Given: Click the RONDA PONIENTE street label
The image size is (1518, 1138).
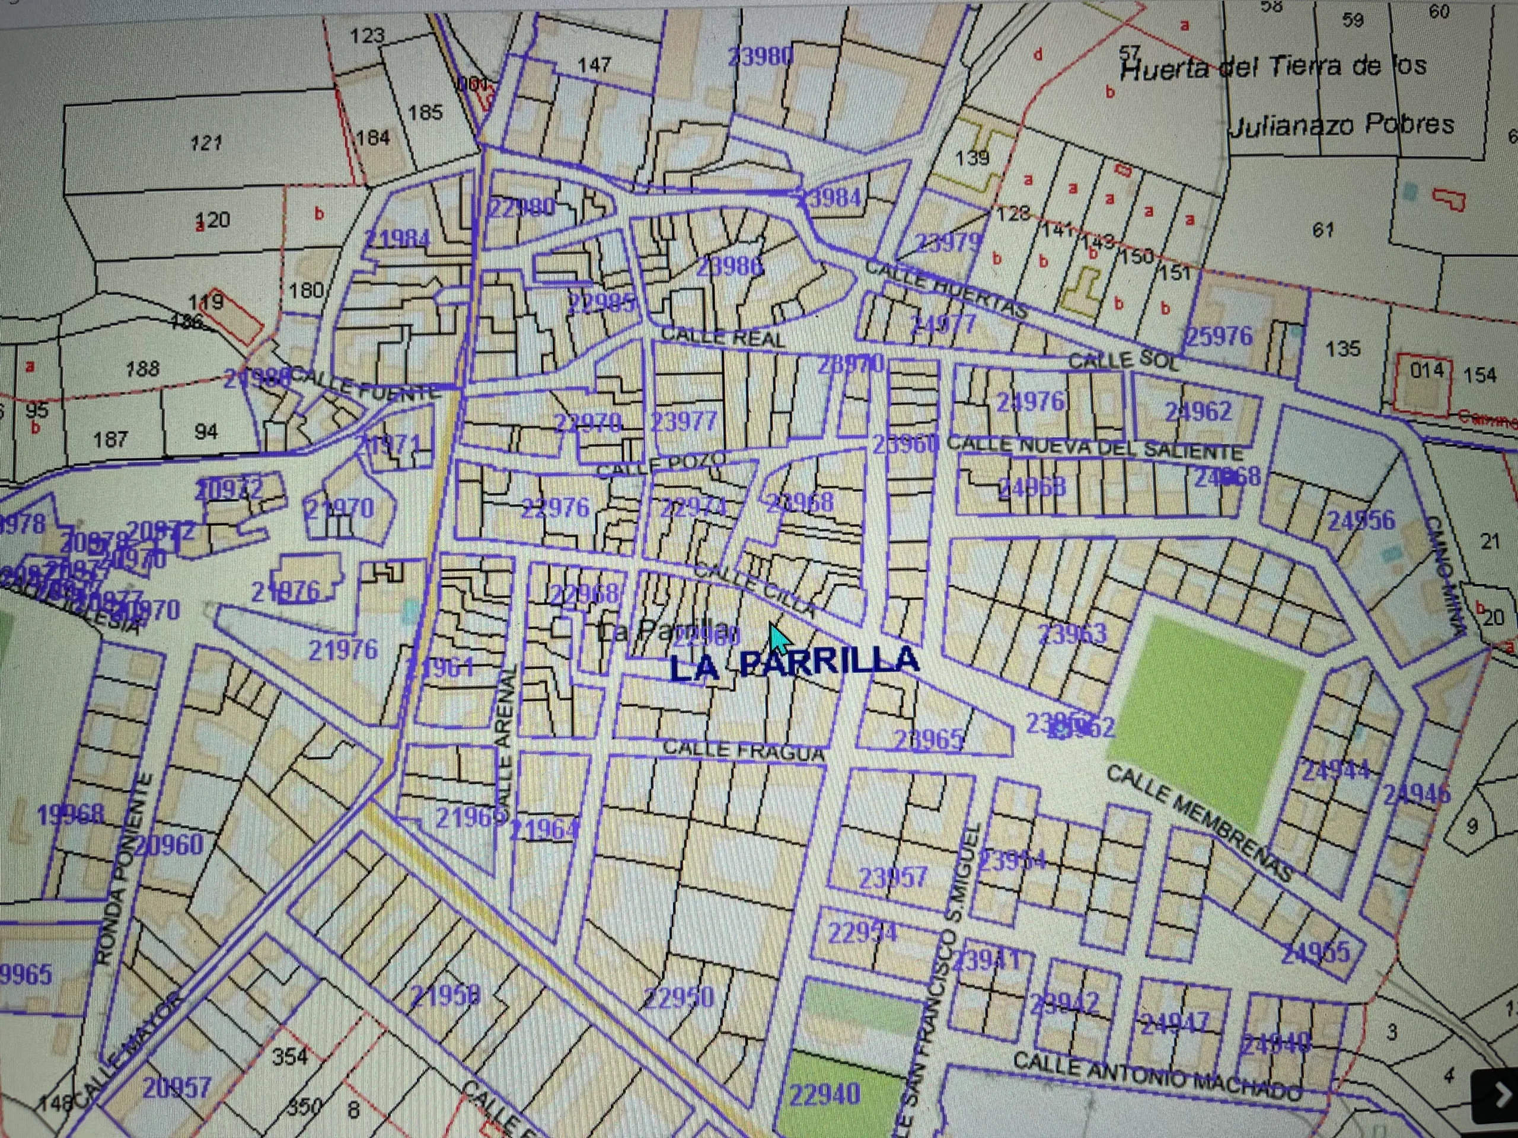Looking at the screenshot, I should point(125,868).
